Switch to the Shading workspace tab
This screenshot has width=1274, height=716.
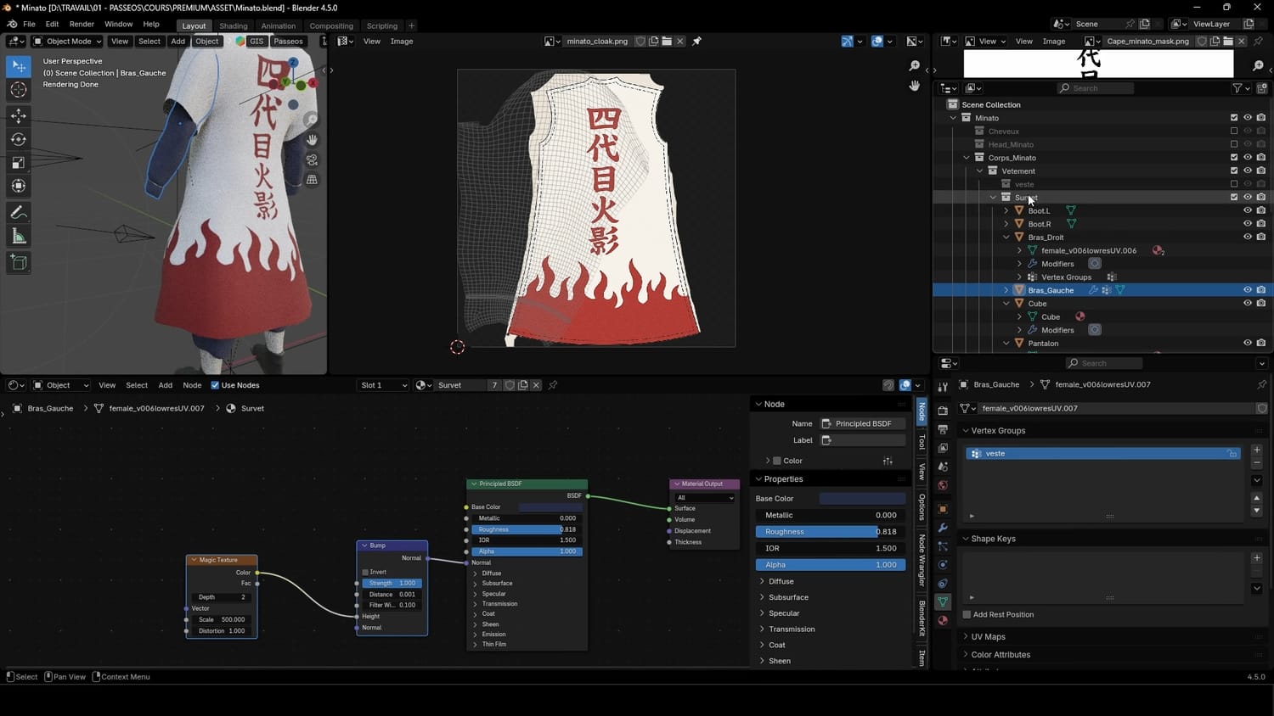click(x=233, y=25)
